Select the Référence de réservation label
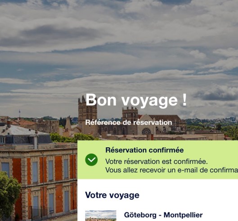Screen dimensions: 238x221 coord(129,123)
